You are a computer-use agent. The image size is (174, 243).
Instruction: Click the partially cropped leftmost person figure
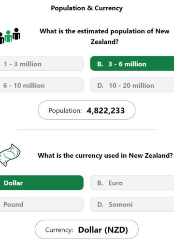(x=1, y=38)
